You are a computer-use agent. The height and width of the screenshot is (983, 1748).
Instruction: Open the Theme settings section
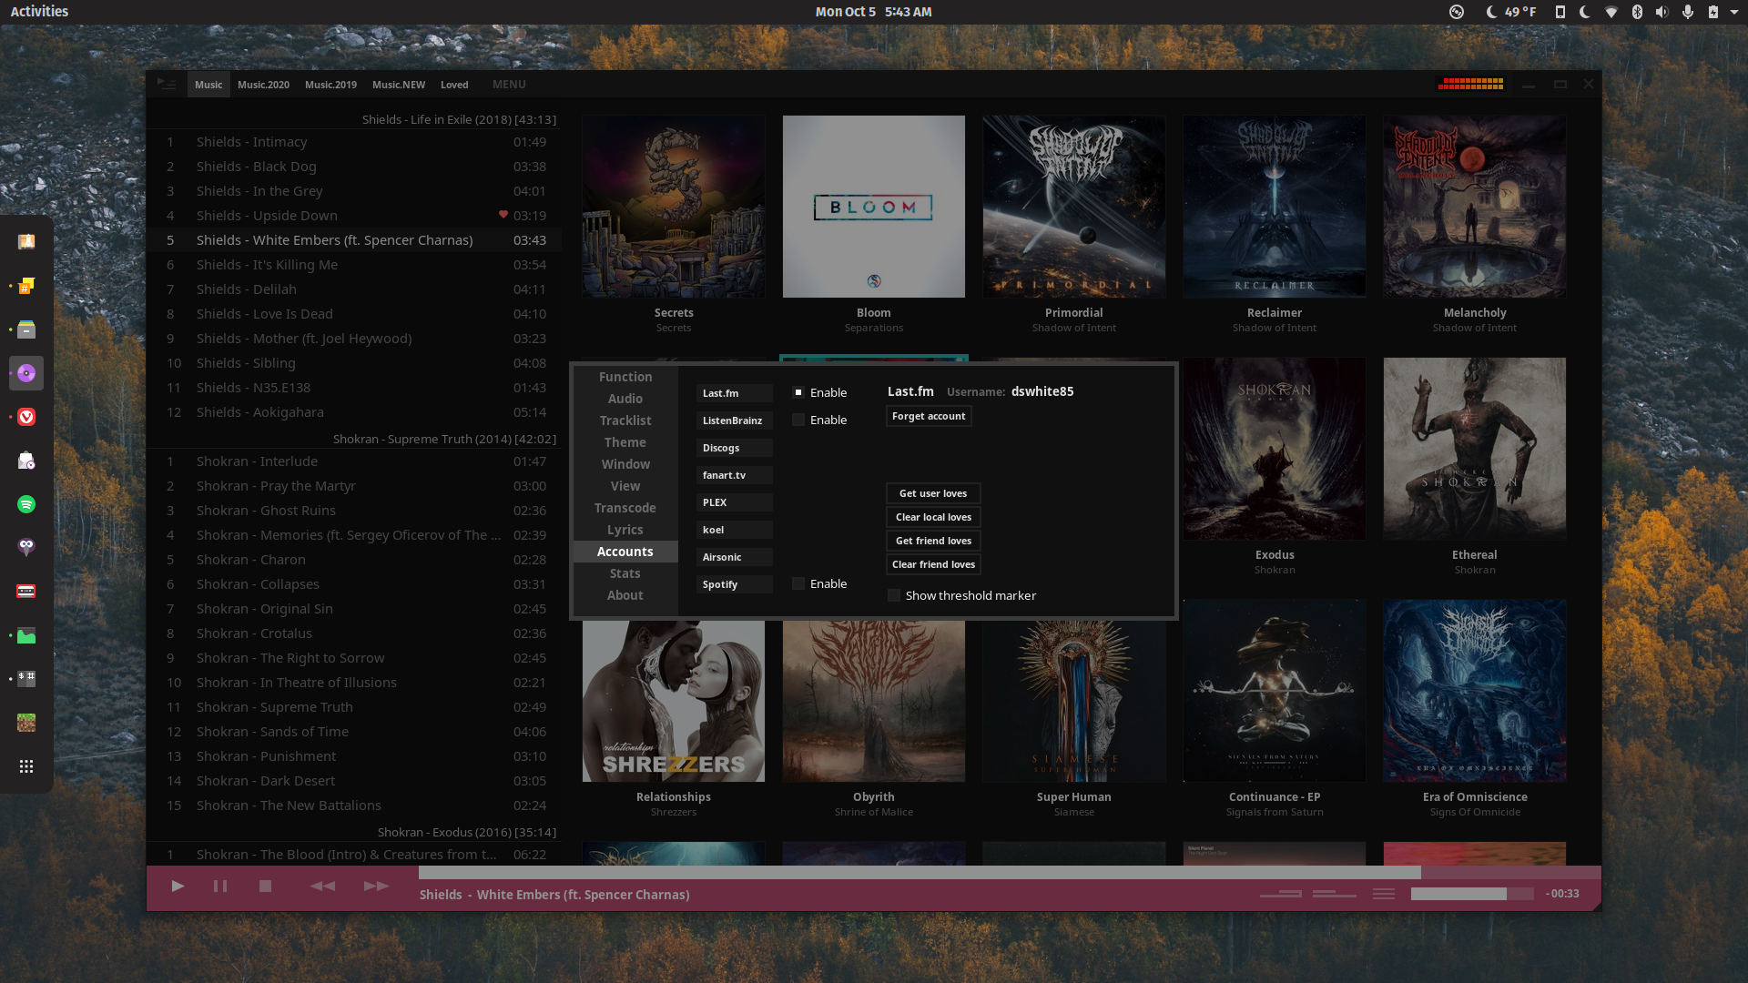pos(625,442)
